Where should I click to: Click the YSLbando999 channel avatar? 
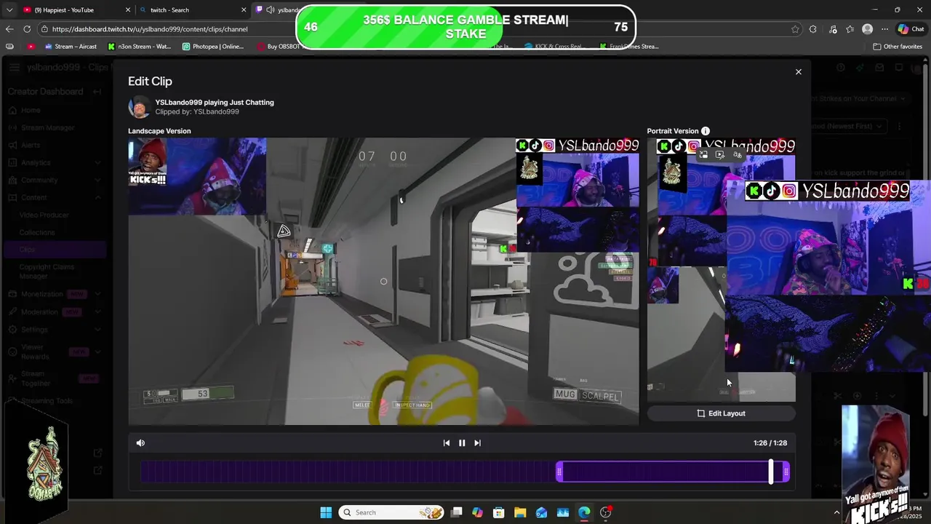(x=139, y=107)
